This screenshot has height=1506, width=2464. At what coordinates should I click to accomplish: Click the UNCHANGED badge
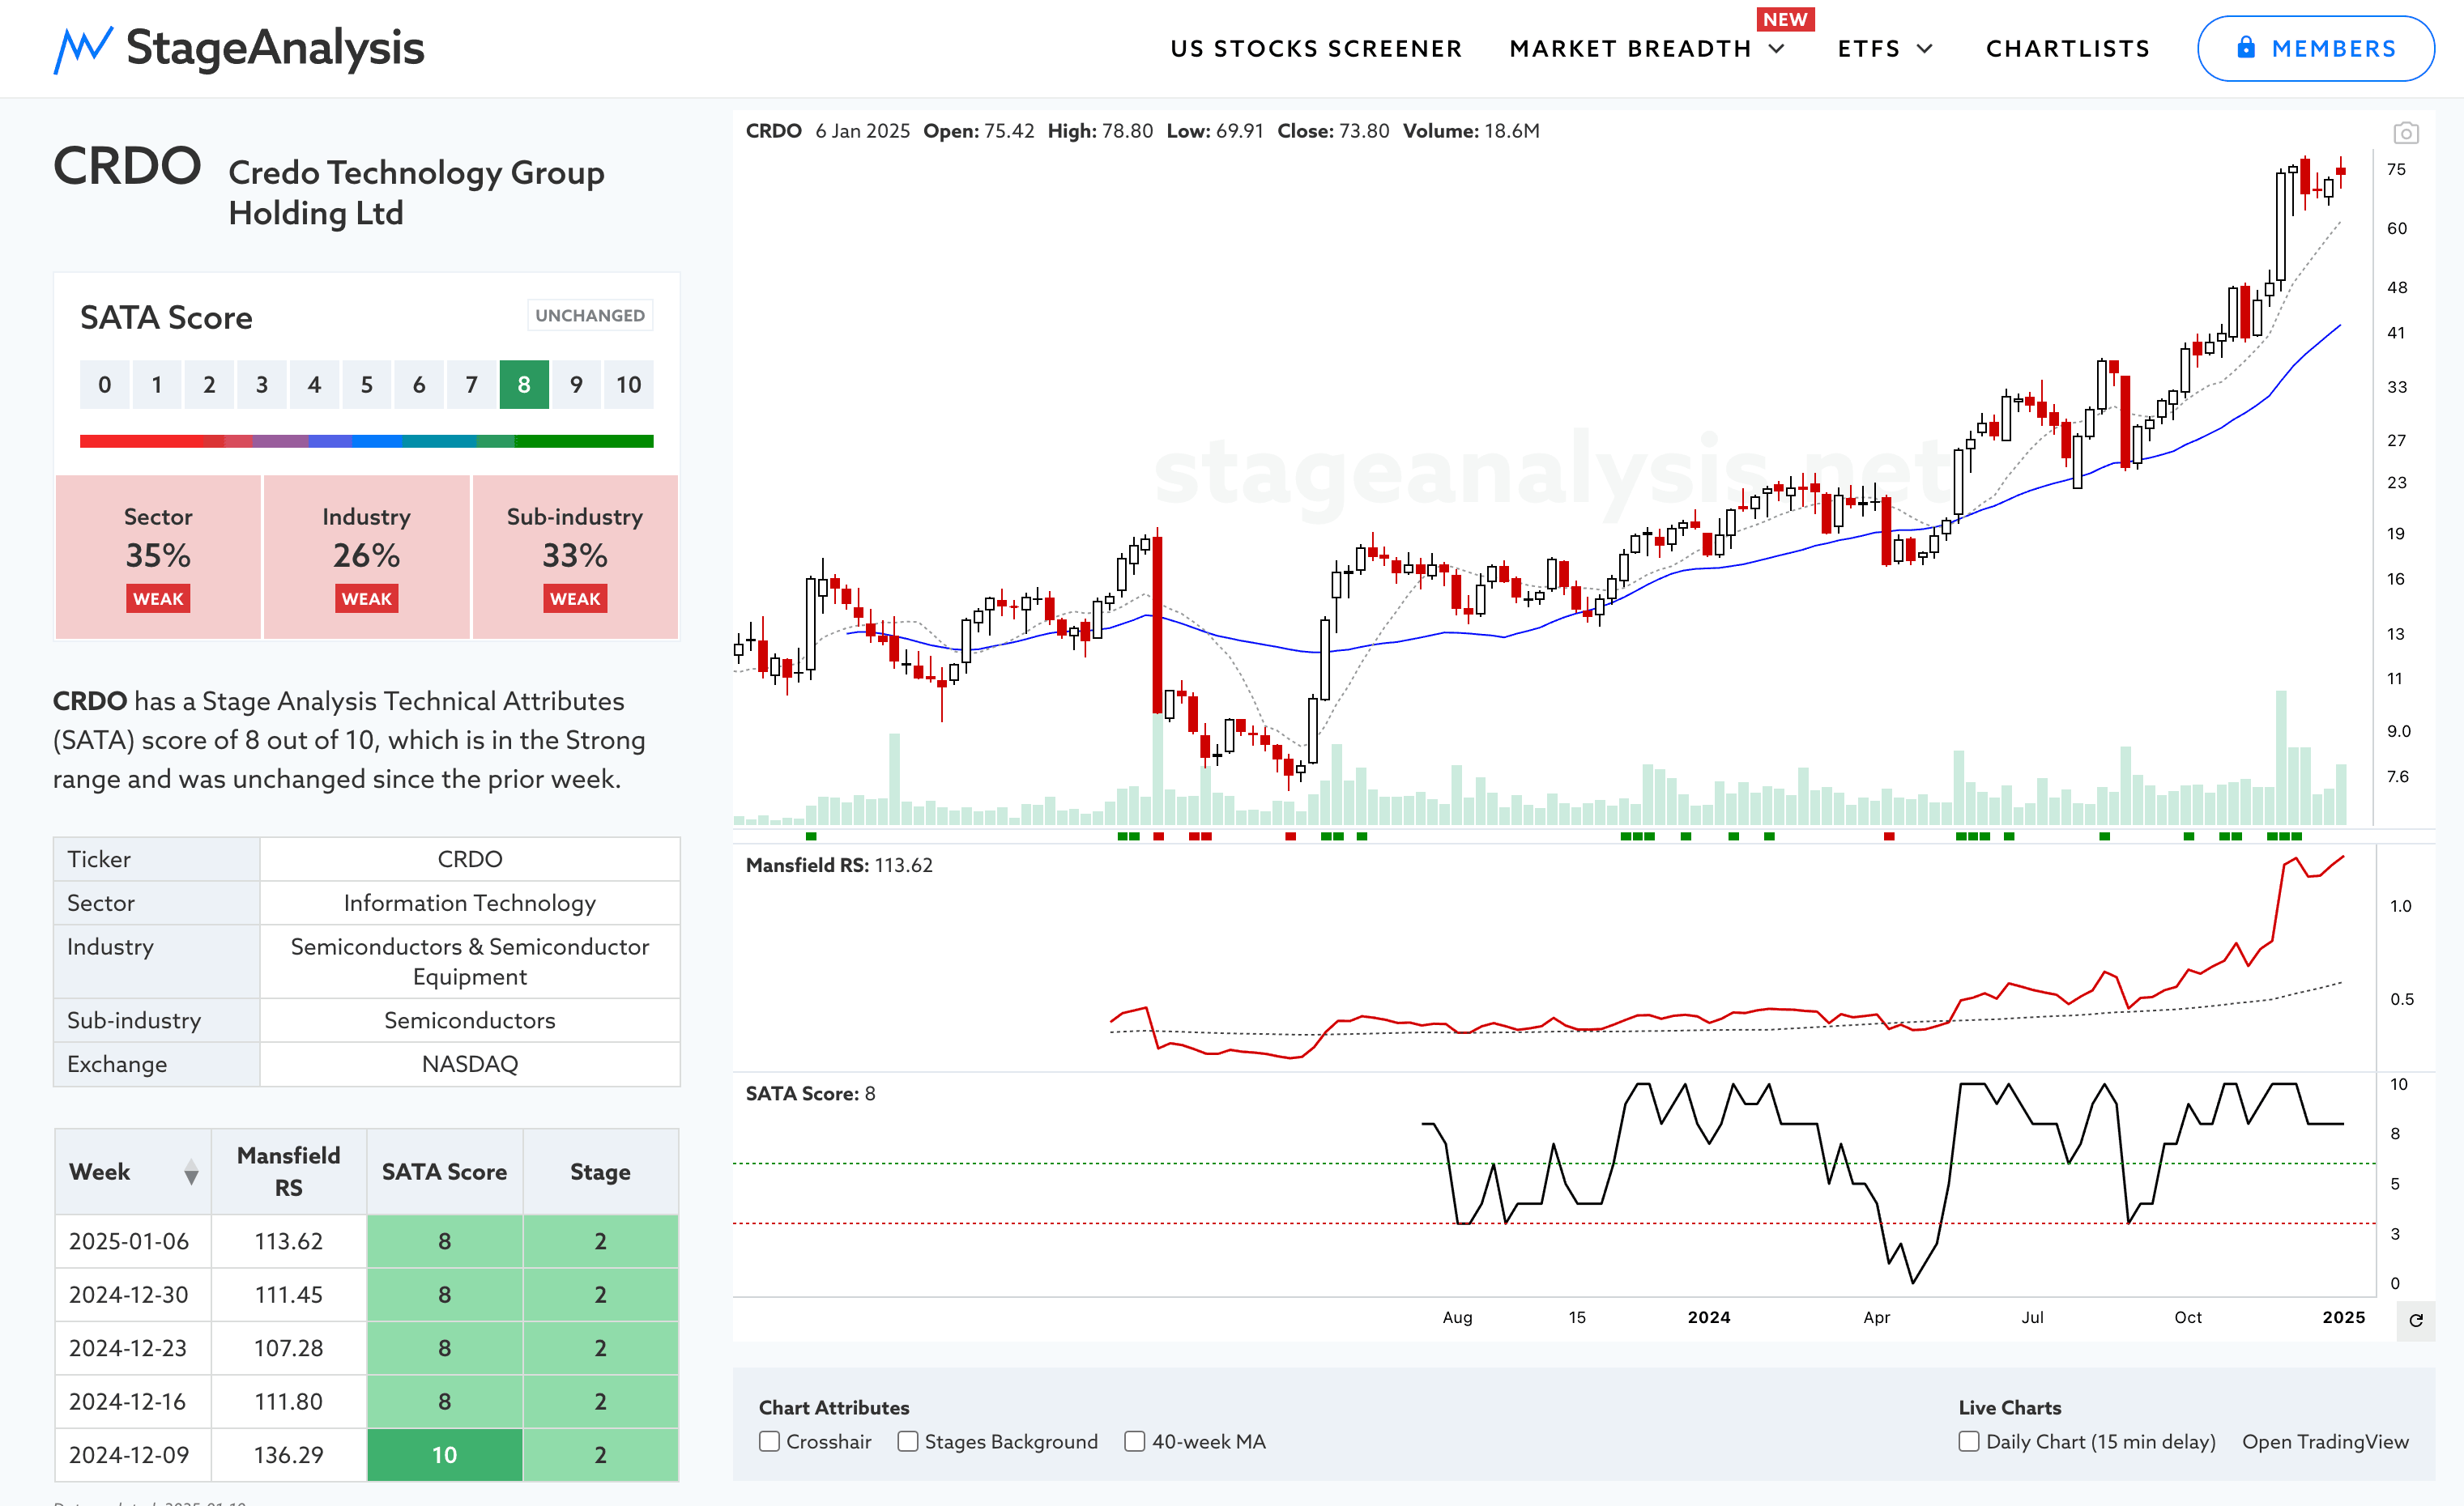point(590,316)
